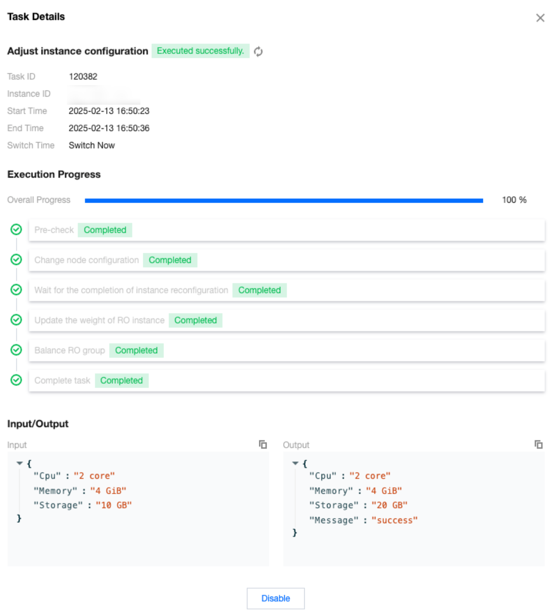Click the Change node configuration checkmark icon
Image resolution: width=555 pixels, height=616 pixels.
click(16, 259)
